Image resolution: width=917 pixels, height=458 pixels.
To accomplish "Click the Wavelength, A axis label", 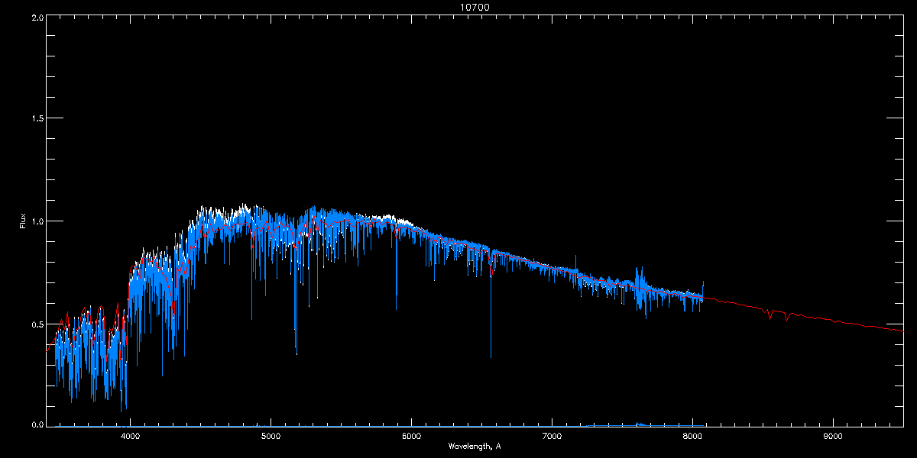I will click(475, 447).
